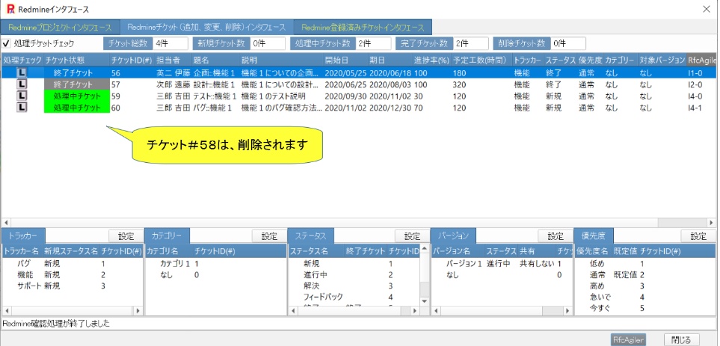Click 設定 button in the 優先度 panel
Viewport: 720px width, 346px height.
click(698, 236)
